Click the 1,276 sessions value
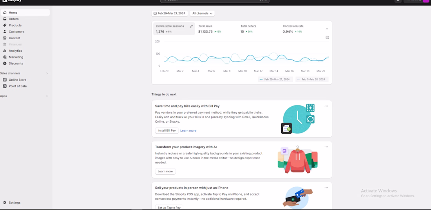Viewport: 431px width, 210px height. coord(160,32)
